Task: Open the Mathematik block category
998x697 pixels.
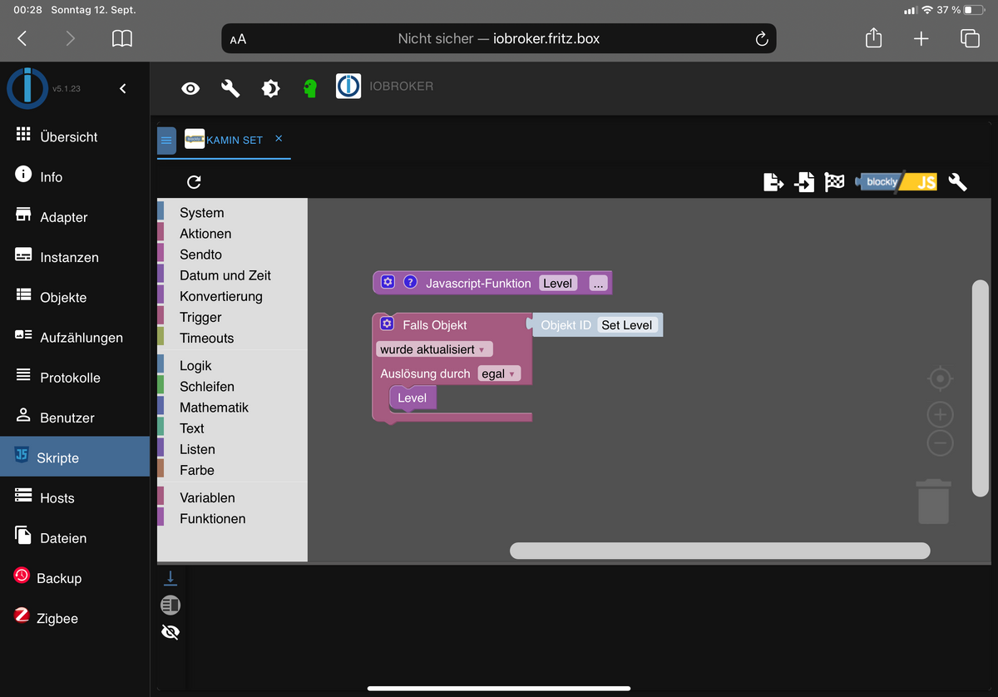Action: click(x=232, y=408)
